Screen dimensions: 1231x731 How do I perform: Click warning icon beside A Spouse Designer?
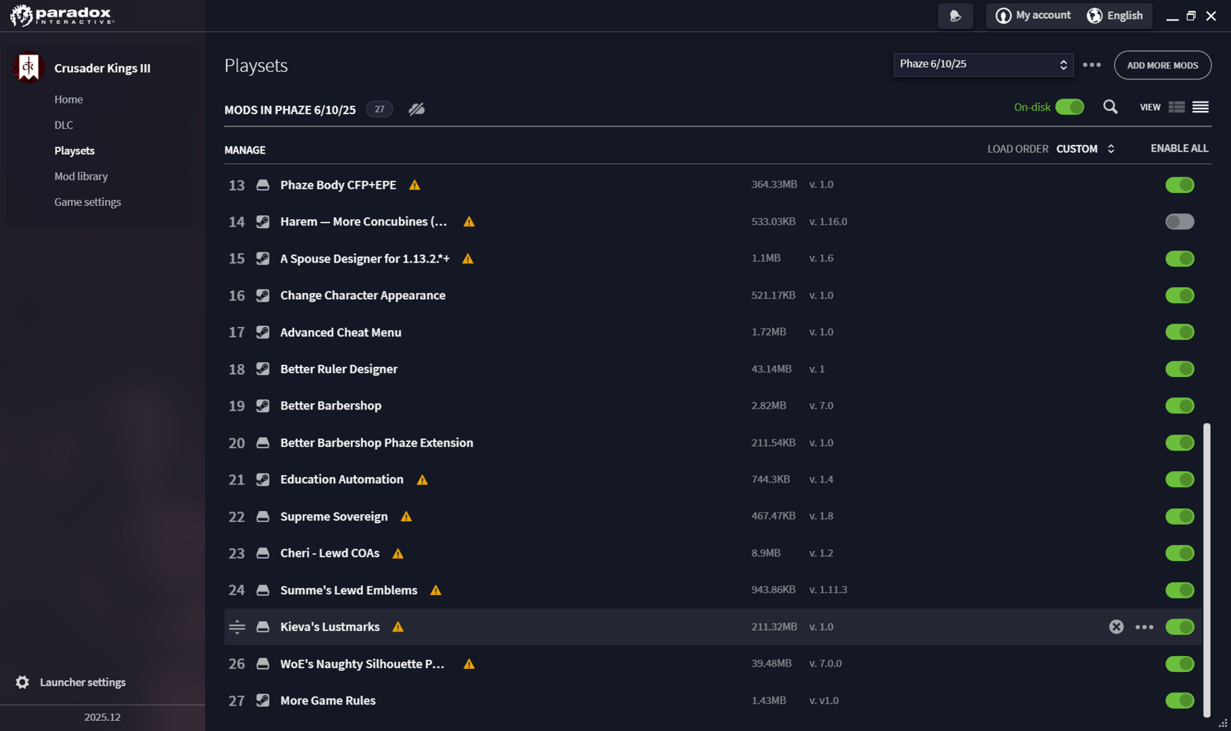click(468, 259)
